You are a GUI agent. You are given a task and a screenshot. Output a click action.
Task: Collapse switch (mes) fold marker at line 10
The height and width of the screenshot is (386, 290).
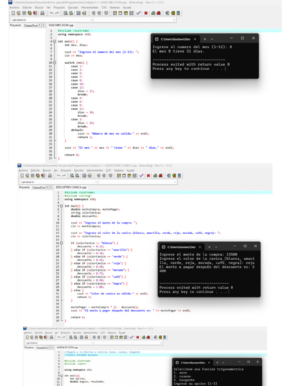click(54, 63)
